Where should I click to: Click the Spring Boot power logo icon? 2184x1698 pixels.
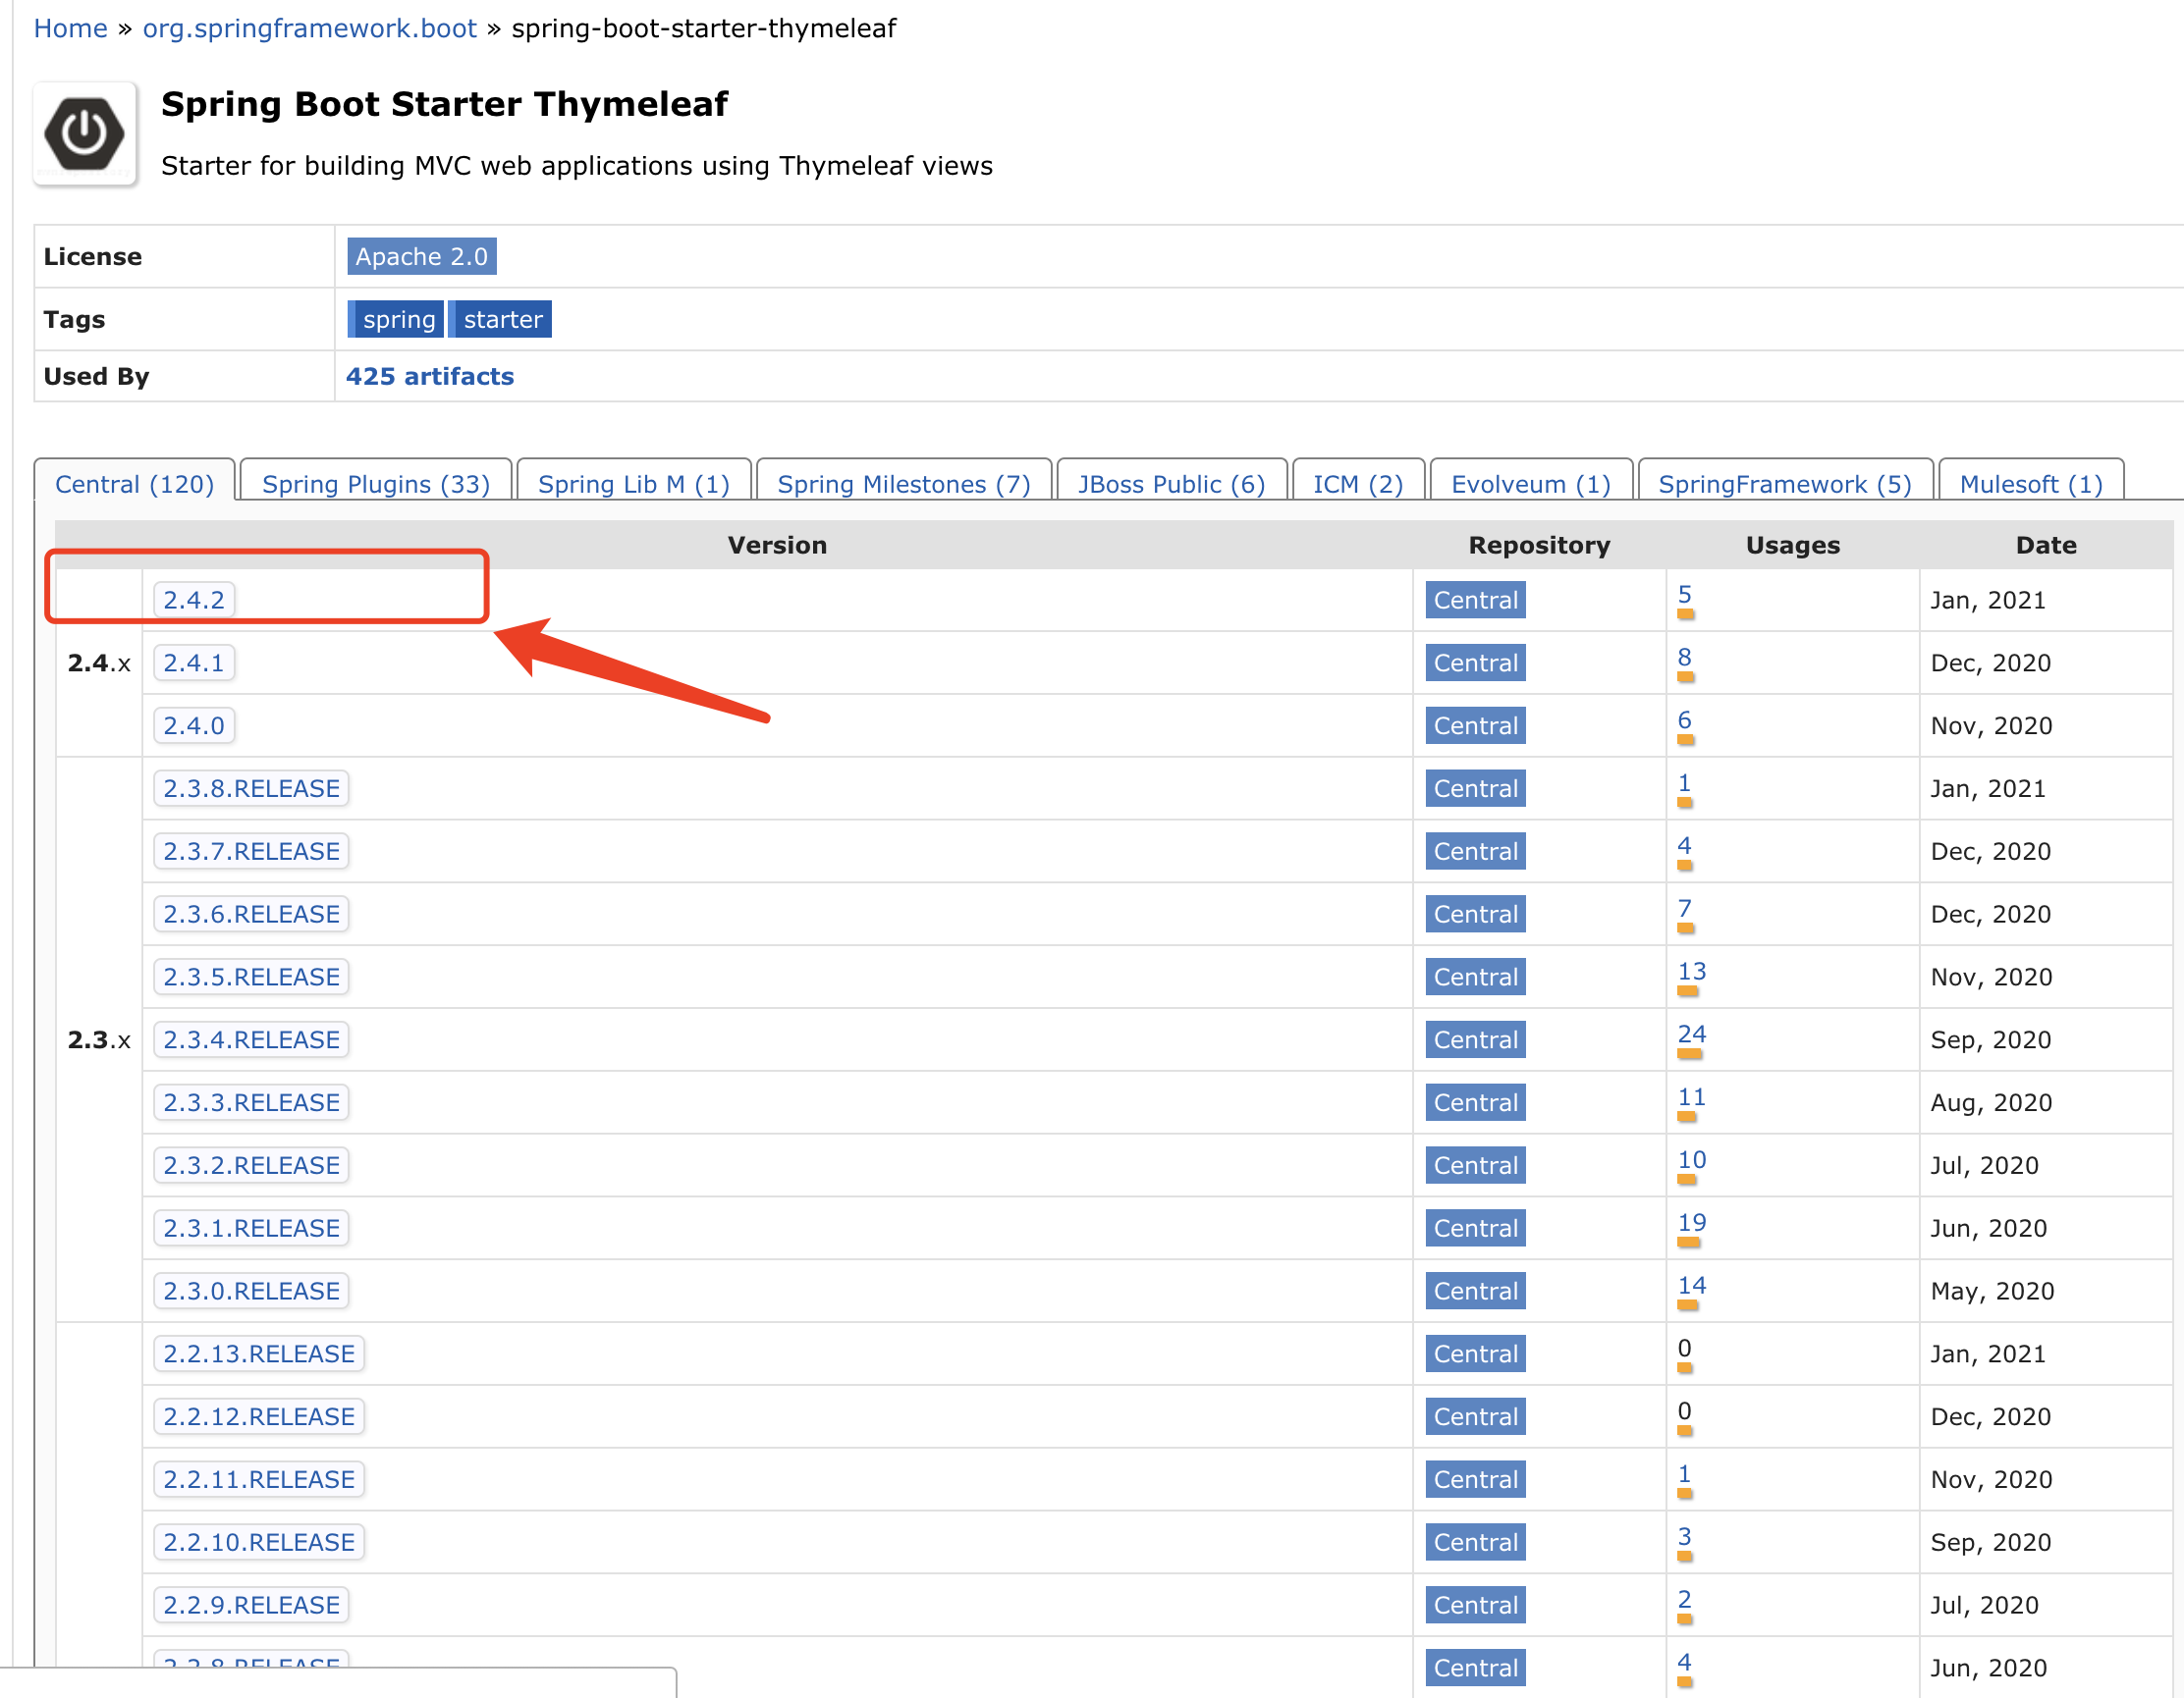[84, 133]
